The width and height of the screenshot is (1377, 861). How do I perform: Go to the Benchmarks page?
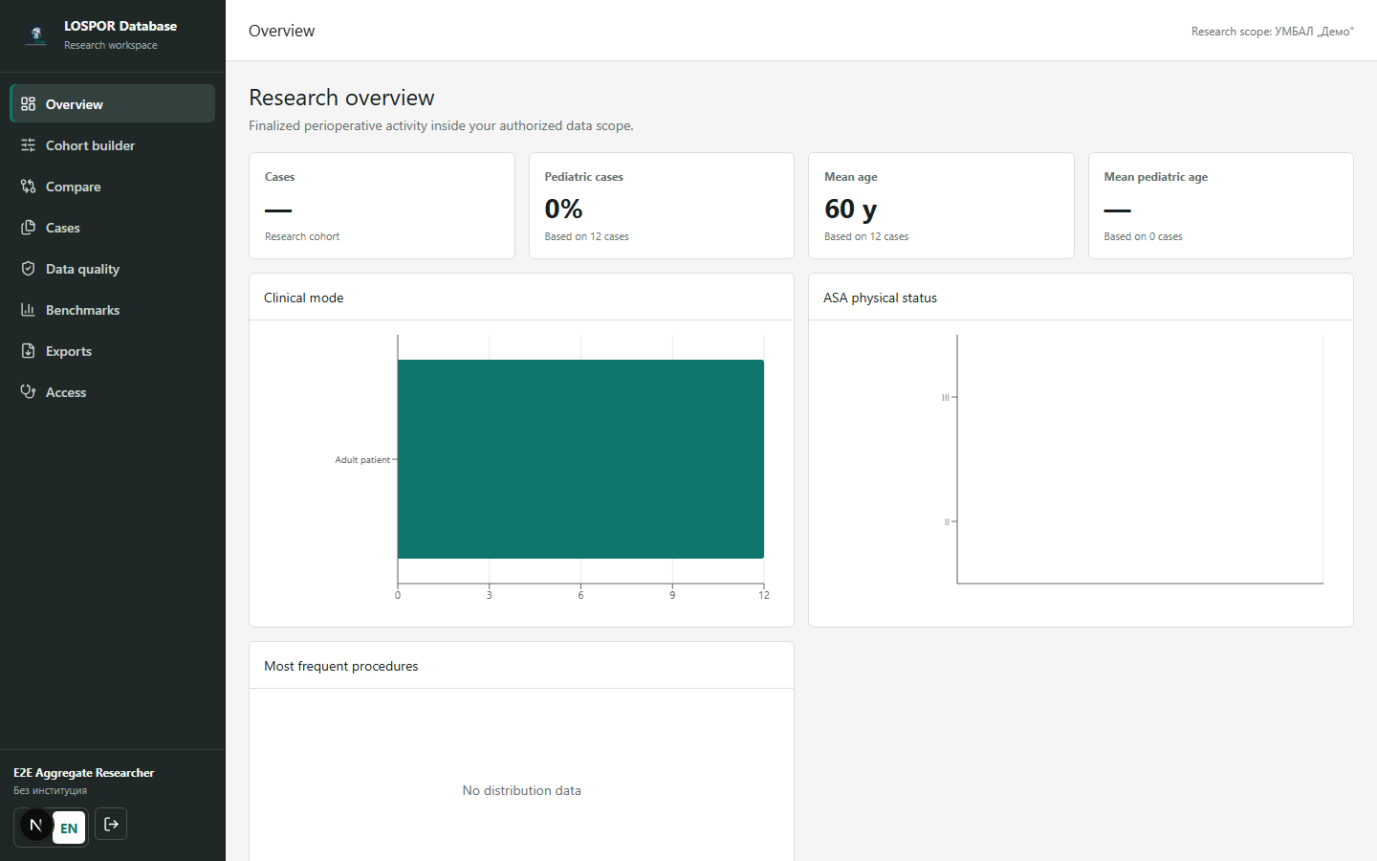(112, 310)
